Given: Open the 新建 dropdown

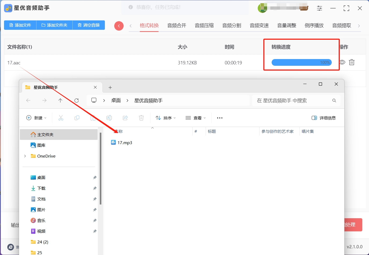Looking at the screenshot, I should click(x=36, y=118).
